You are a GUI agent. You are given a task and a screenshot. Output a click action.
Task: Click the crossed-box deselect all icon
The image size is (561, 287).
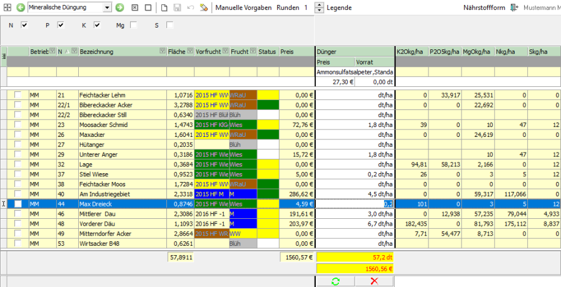134,8
